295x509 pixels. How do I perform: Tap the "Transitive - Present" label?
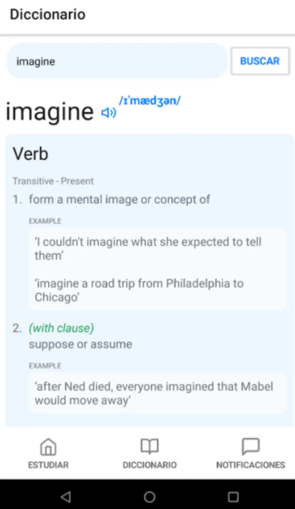[53, 181]
